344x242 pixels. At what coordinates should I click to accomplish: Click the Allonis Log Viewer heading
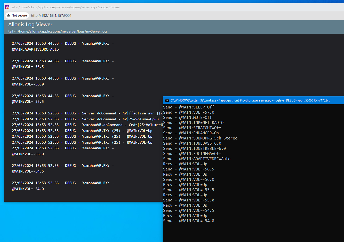(x=30, y=25)
